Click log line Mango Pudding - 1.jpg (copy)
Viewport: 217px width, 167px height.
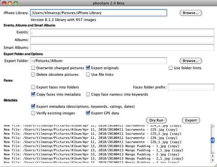click(x=91, y=146)
